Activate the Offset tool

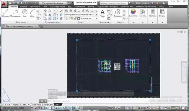(x=61, y=18)
